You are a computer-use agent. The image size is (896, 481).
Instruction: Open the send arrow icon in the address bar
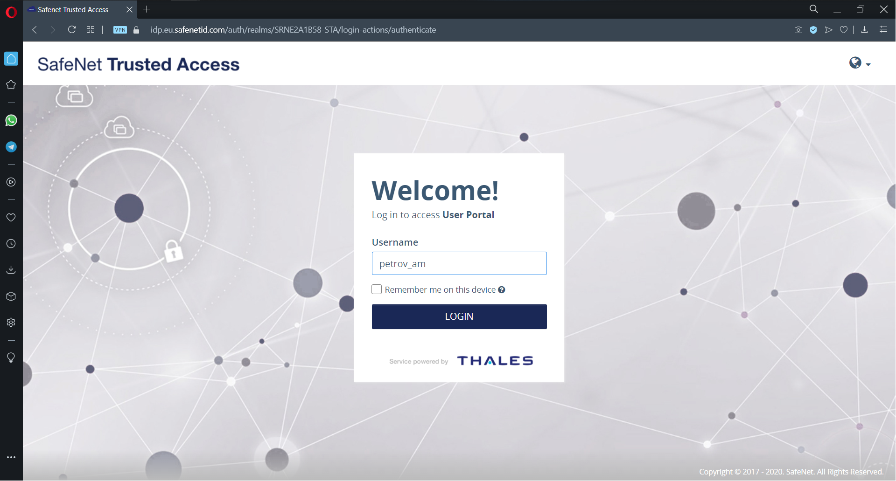pos(828,30)
